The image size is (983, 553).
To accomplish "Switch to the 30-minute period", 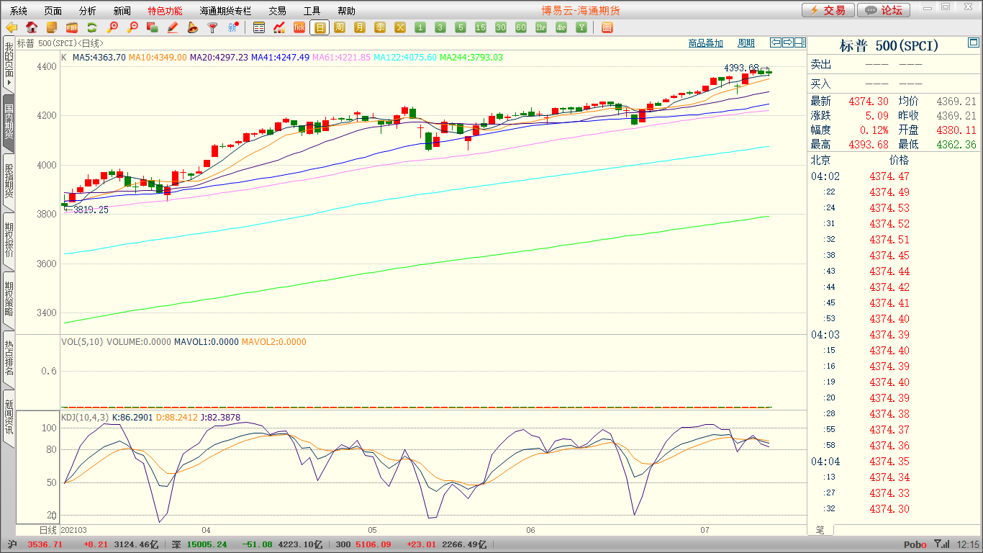I will click(x=501, y=27).
